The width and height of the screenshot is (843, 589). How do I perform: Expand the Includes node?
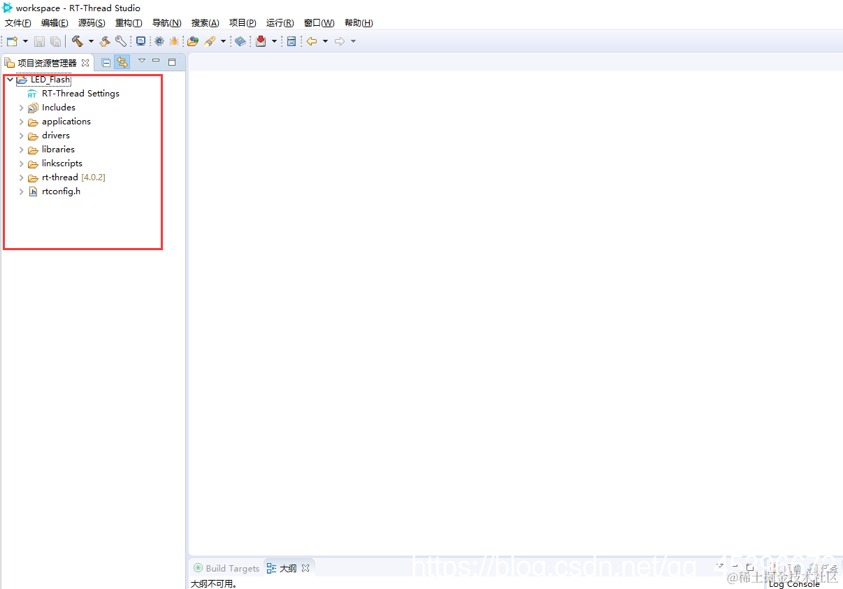[22, 108]
